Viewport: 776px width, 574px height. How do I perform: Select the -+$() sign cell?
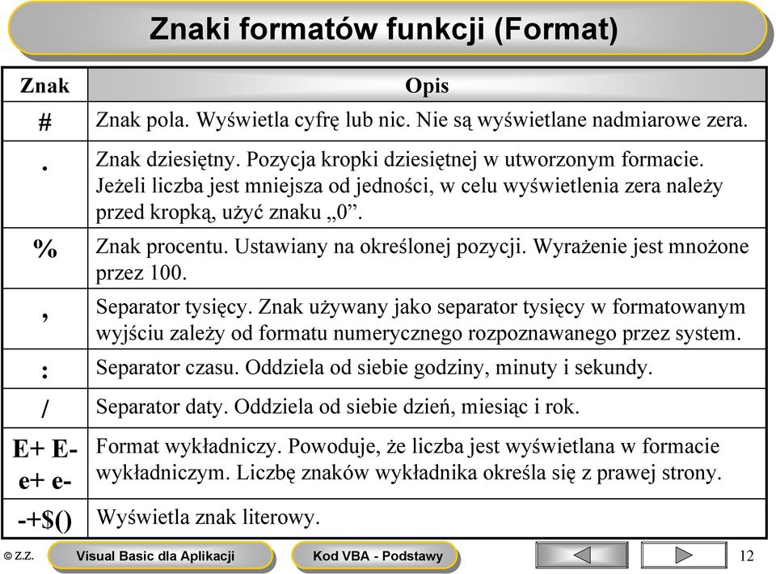(x=45, y=518)
